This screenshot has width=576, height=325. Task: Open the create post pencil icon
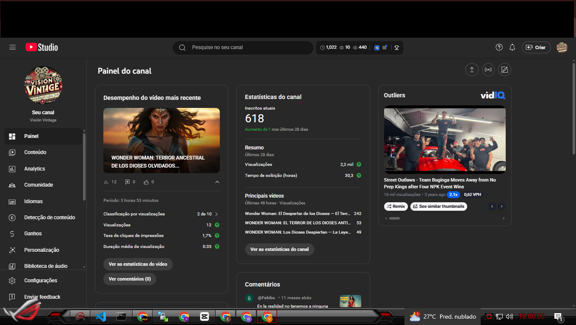pos(504,70)
